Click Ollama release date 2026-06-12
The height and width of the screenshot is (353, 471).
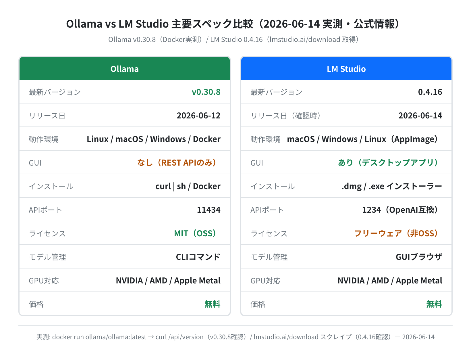pos(198,116)
